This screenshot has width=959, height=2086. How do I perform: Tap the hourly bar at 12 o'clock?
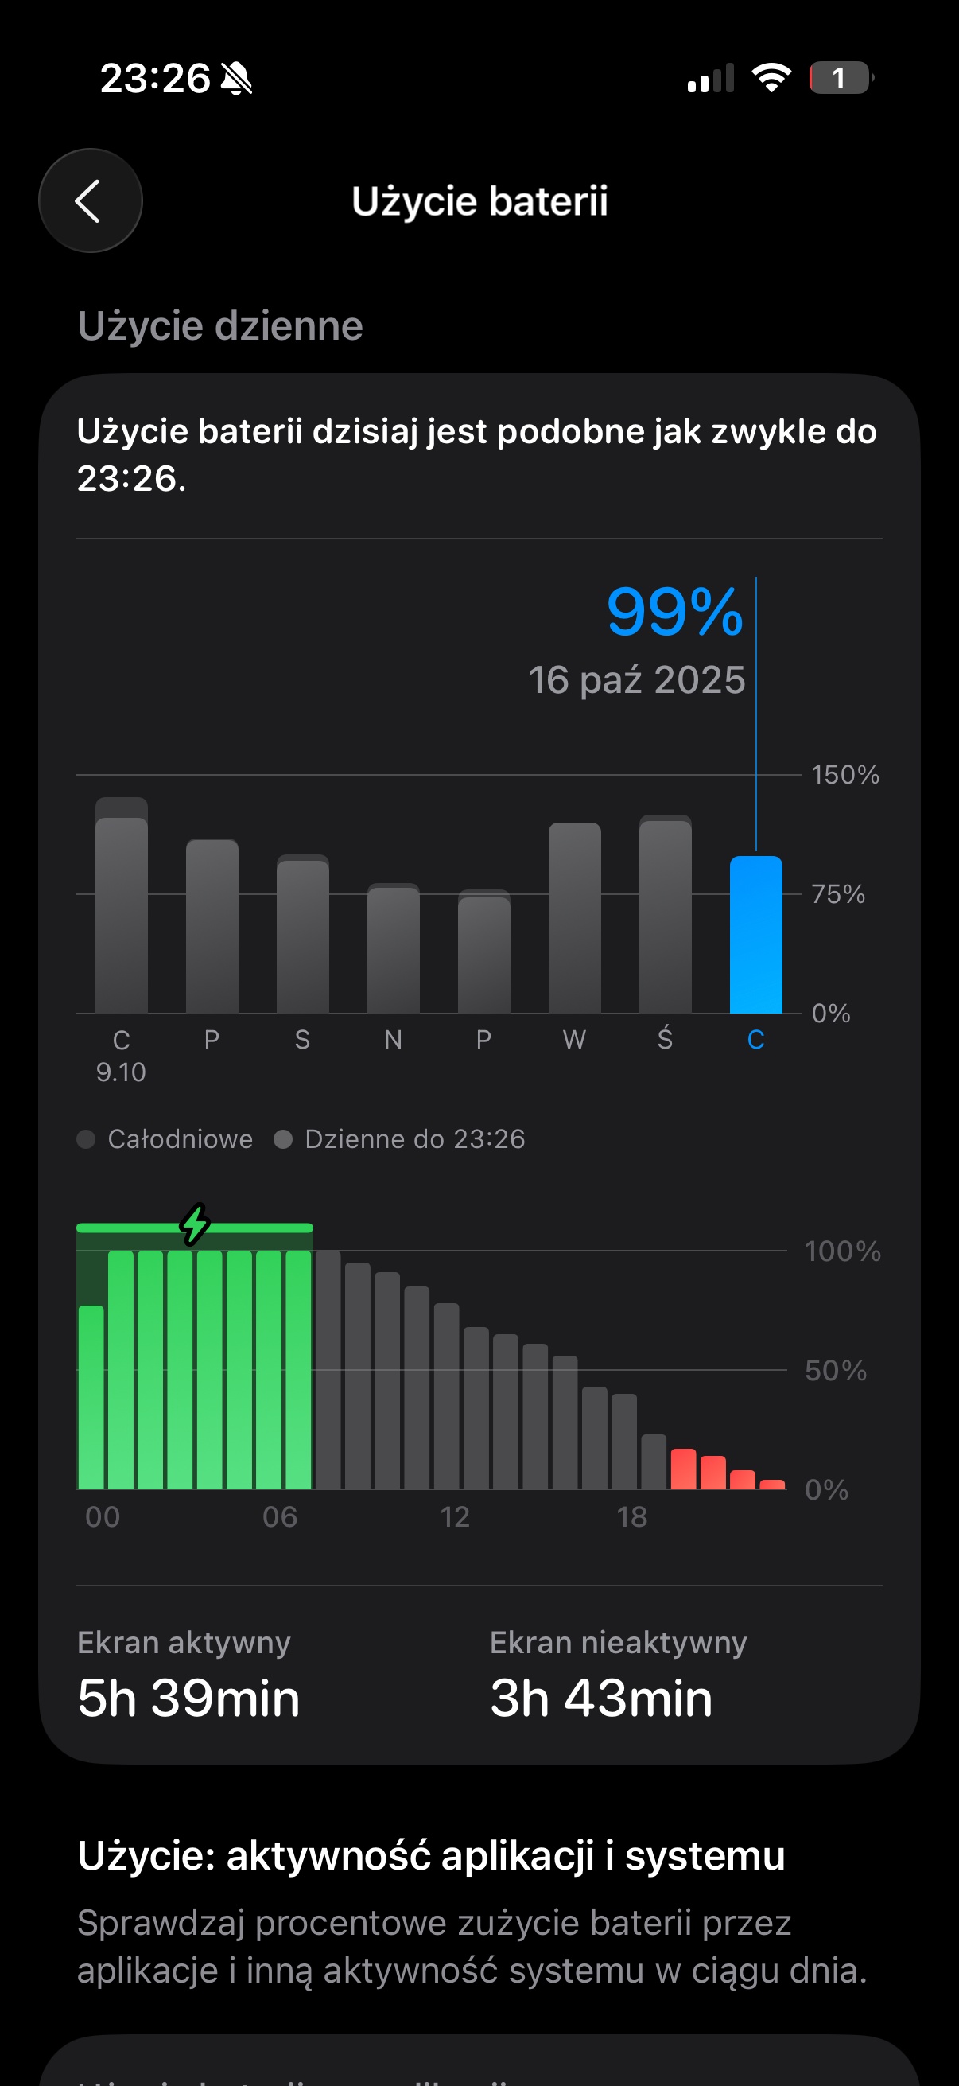[447, 1397]
